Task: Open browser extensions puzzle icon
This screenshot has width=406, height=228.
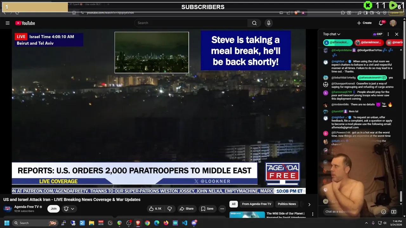Action: pyautogui.click(x=343, y=13)
